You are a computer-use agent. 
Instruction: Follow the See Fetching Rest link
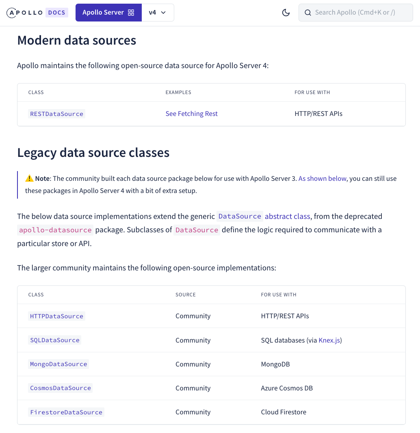coord(191,114)
